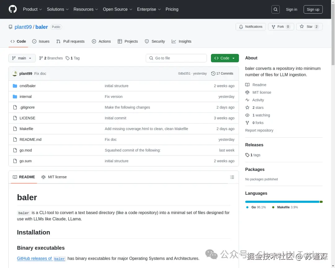The width and height of the screenshot is (335, 268).
Task: Click Report repository link
Action: point(259,130)
